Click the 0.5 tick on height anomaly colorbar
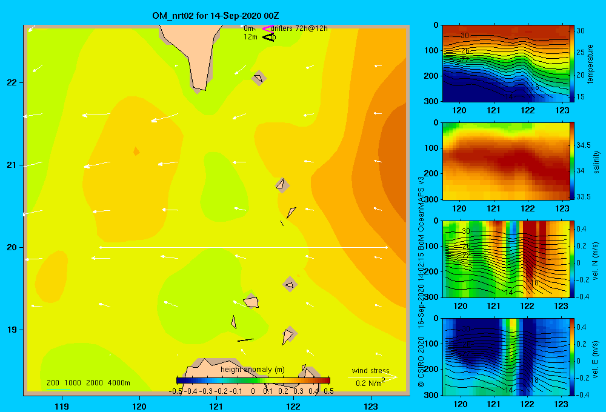Viewport: 606px width, 412px height. click(x=329, y=391)
